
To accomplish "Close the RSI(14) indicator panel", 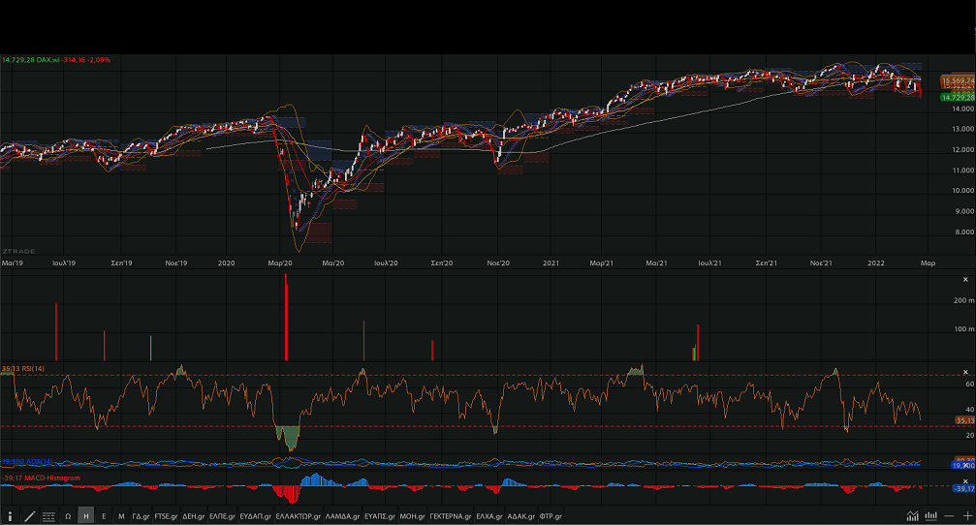I will coord(965,372).
